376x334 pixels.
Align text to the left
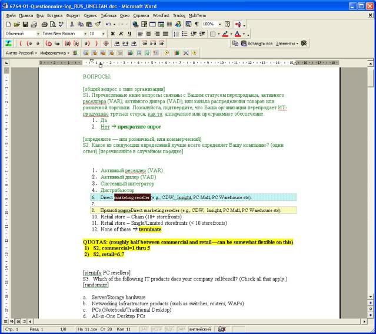tap(140, 34)
